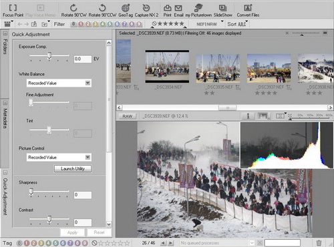This screenshot has width=334, height=247.
Task: Open the Sort ABC dropdown
Action: coord(237,24)
